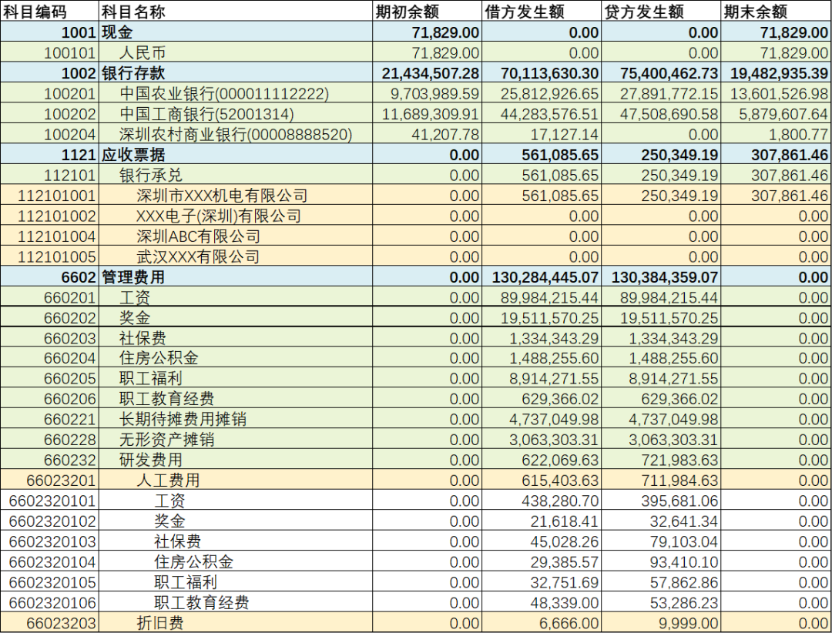Select the 中国工商银行(52001314) cell
This screenshot has width=832, height=633.
click(236, 113)
